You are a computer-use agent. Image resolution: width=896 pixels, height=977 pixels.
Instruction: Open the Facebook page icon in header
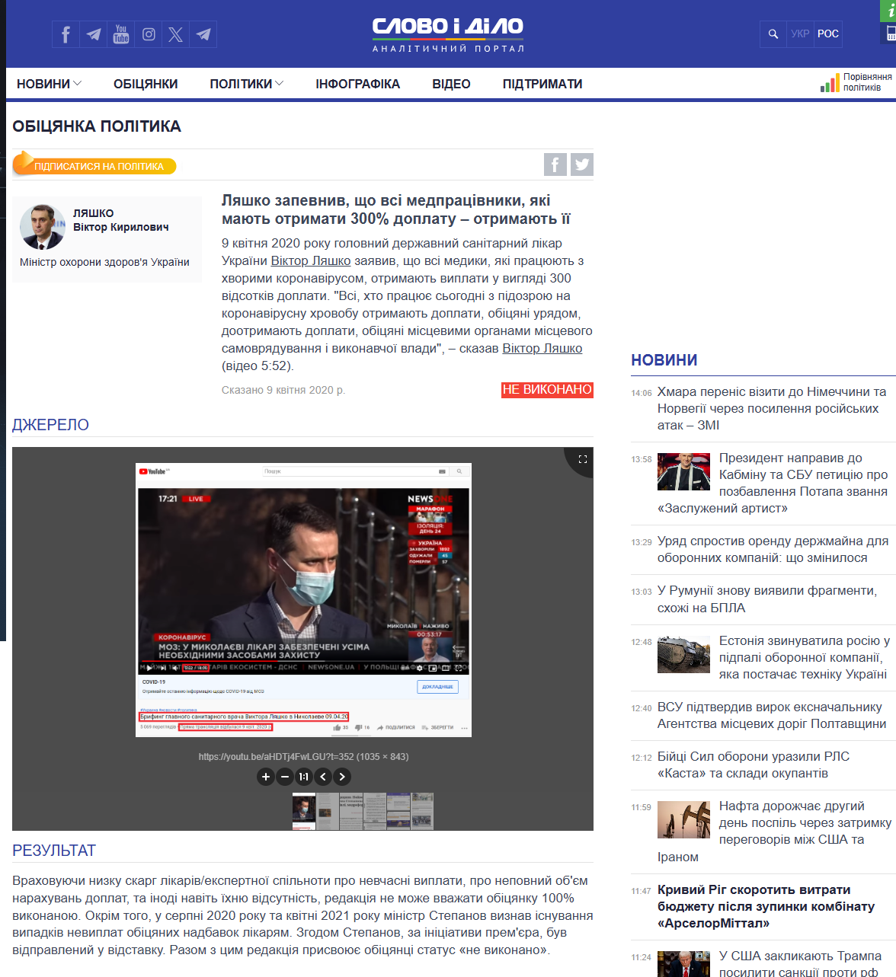66,34
